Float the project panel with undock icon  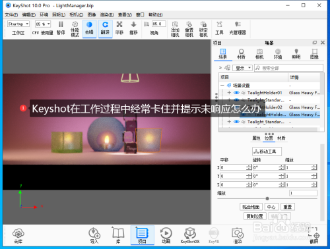[x=315, y=43]
